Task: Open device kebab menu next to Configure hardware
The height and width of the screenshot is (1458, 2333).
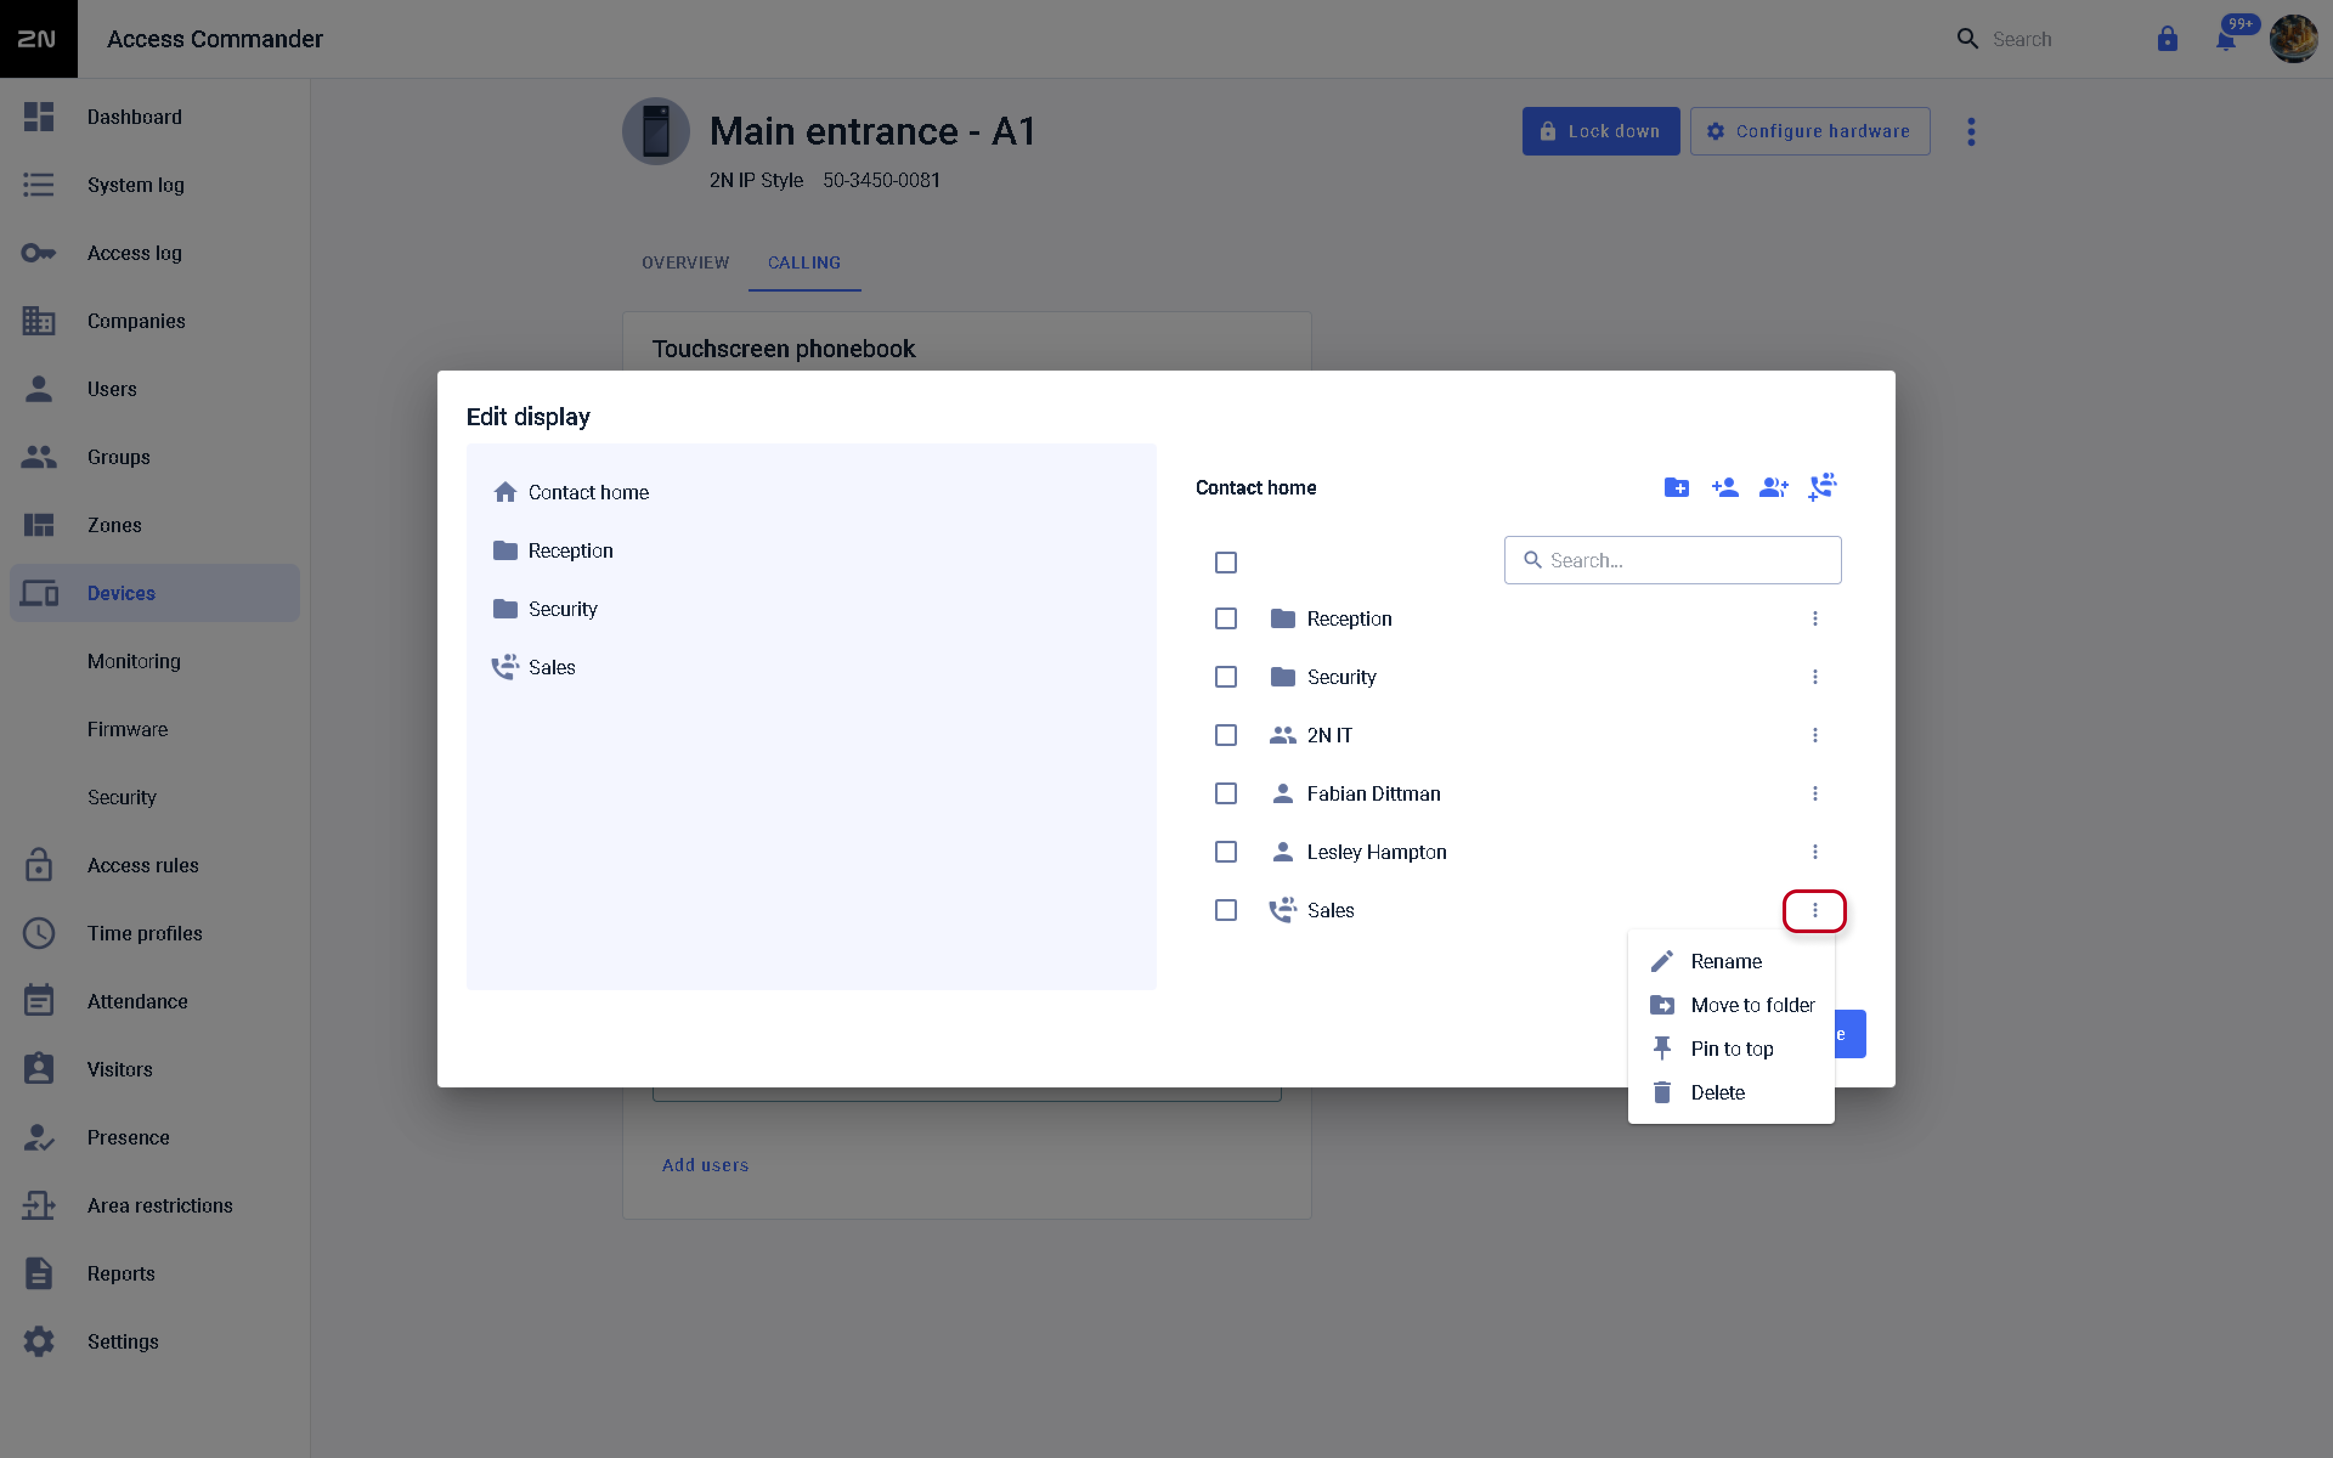Action: pos(1970,131)
